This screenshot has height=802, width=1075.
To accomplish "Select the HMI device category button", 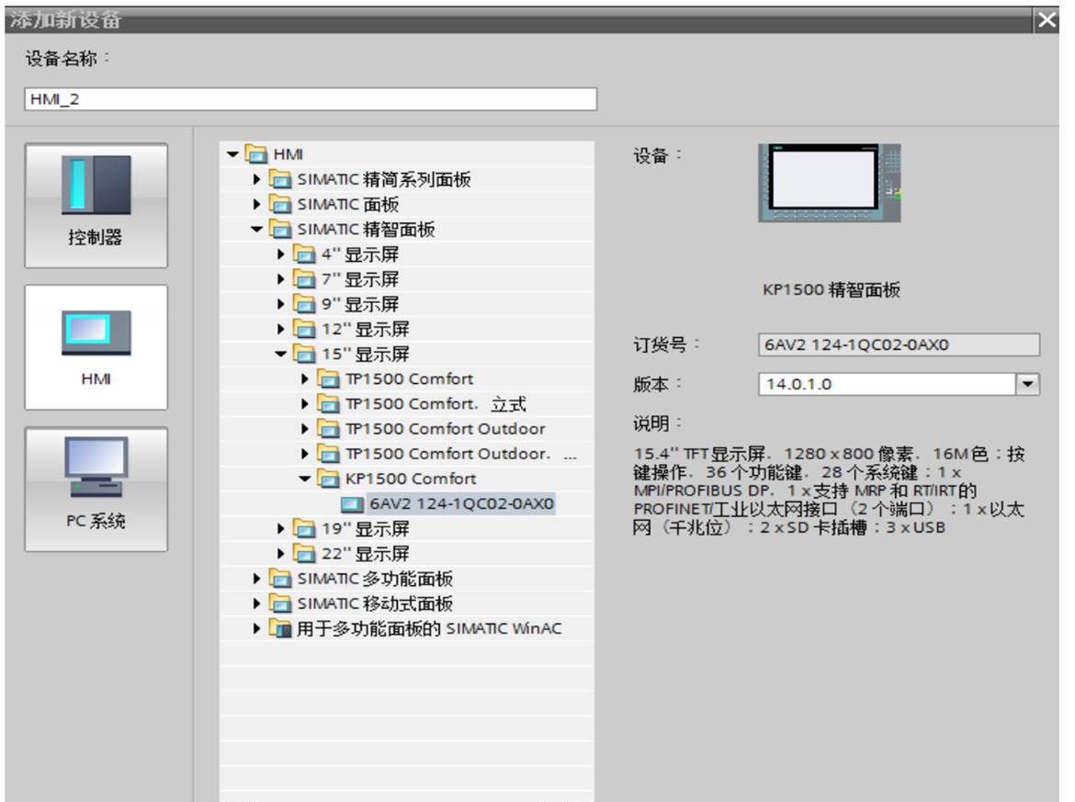I will [x=96, y=347].
